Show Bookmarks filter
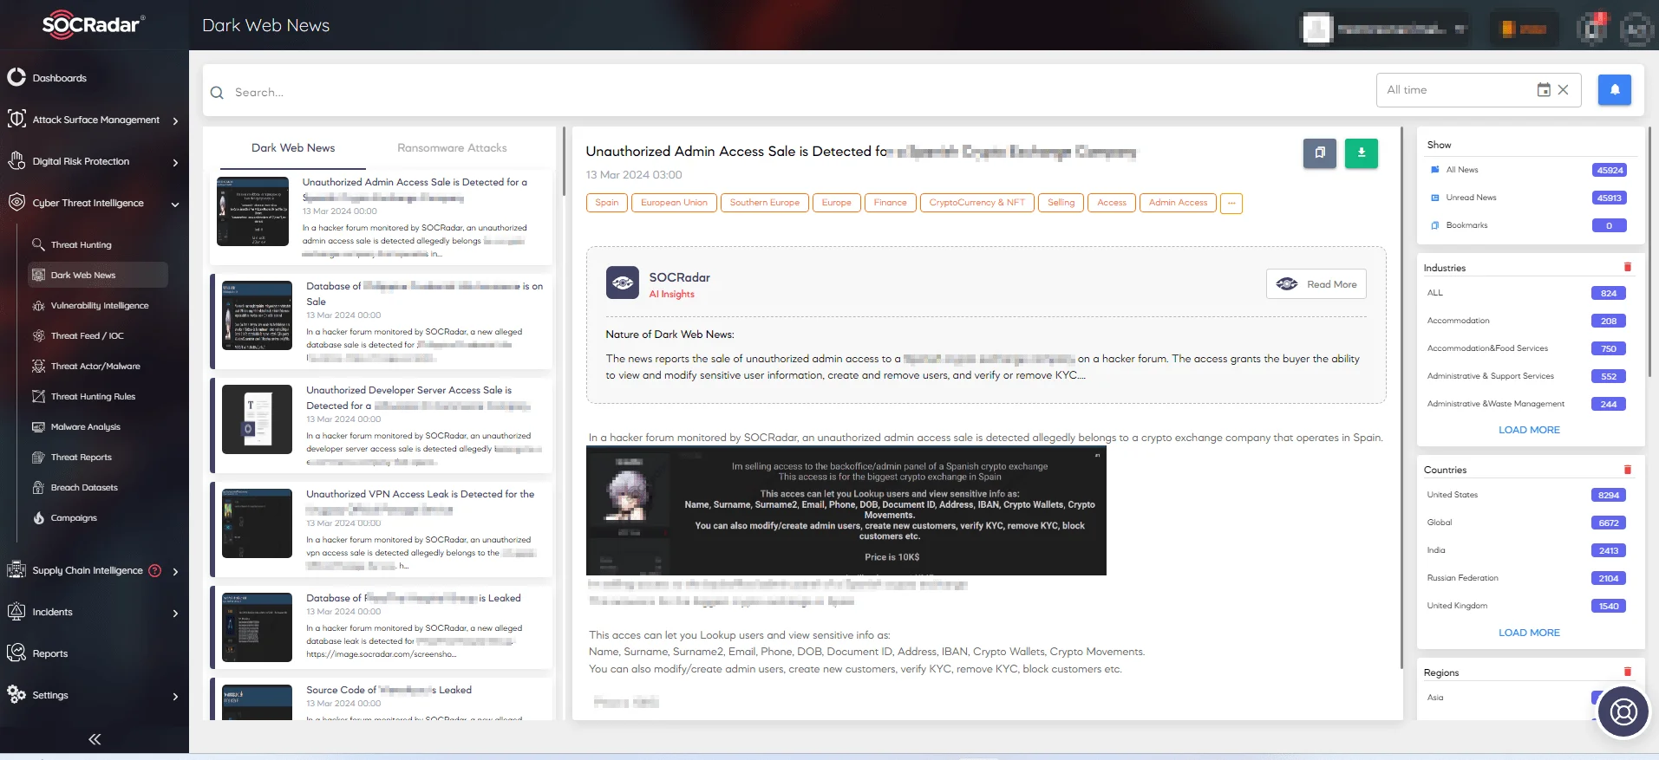The height and width of the screenshot is (760, 1659). pyautogui.click(x=1531, y=225)
